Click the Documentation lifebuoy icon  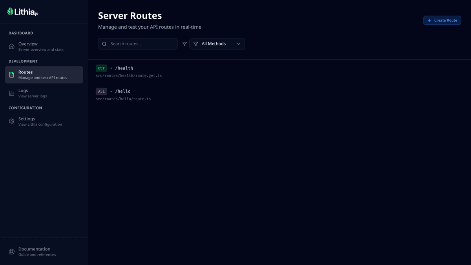point(12,252)
